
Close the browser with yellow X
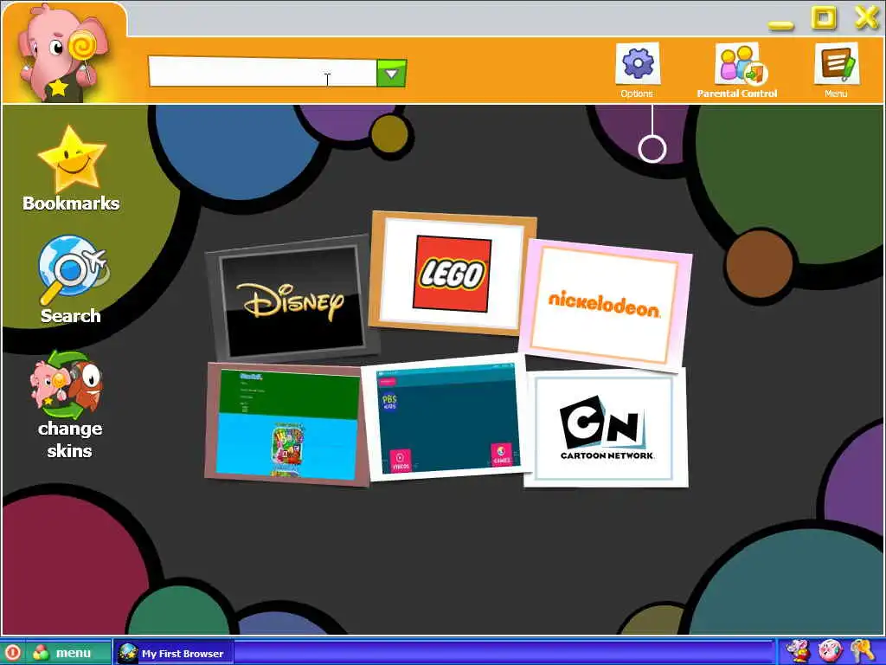click(867, 17)
